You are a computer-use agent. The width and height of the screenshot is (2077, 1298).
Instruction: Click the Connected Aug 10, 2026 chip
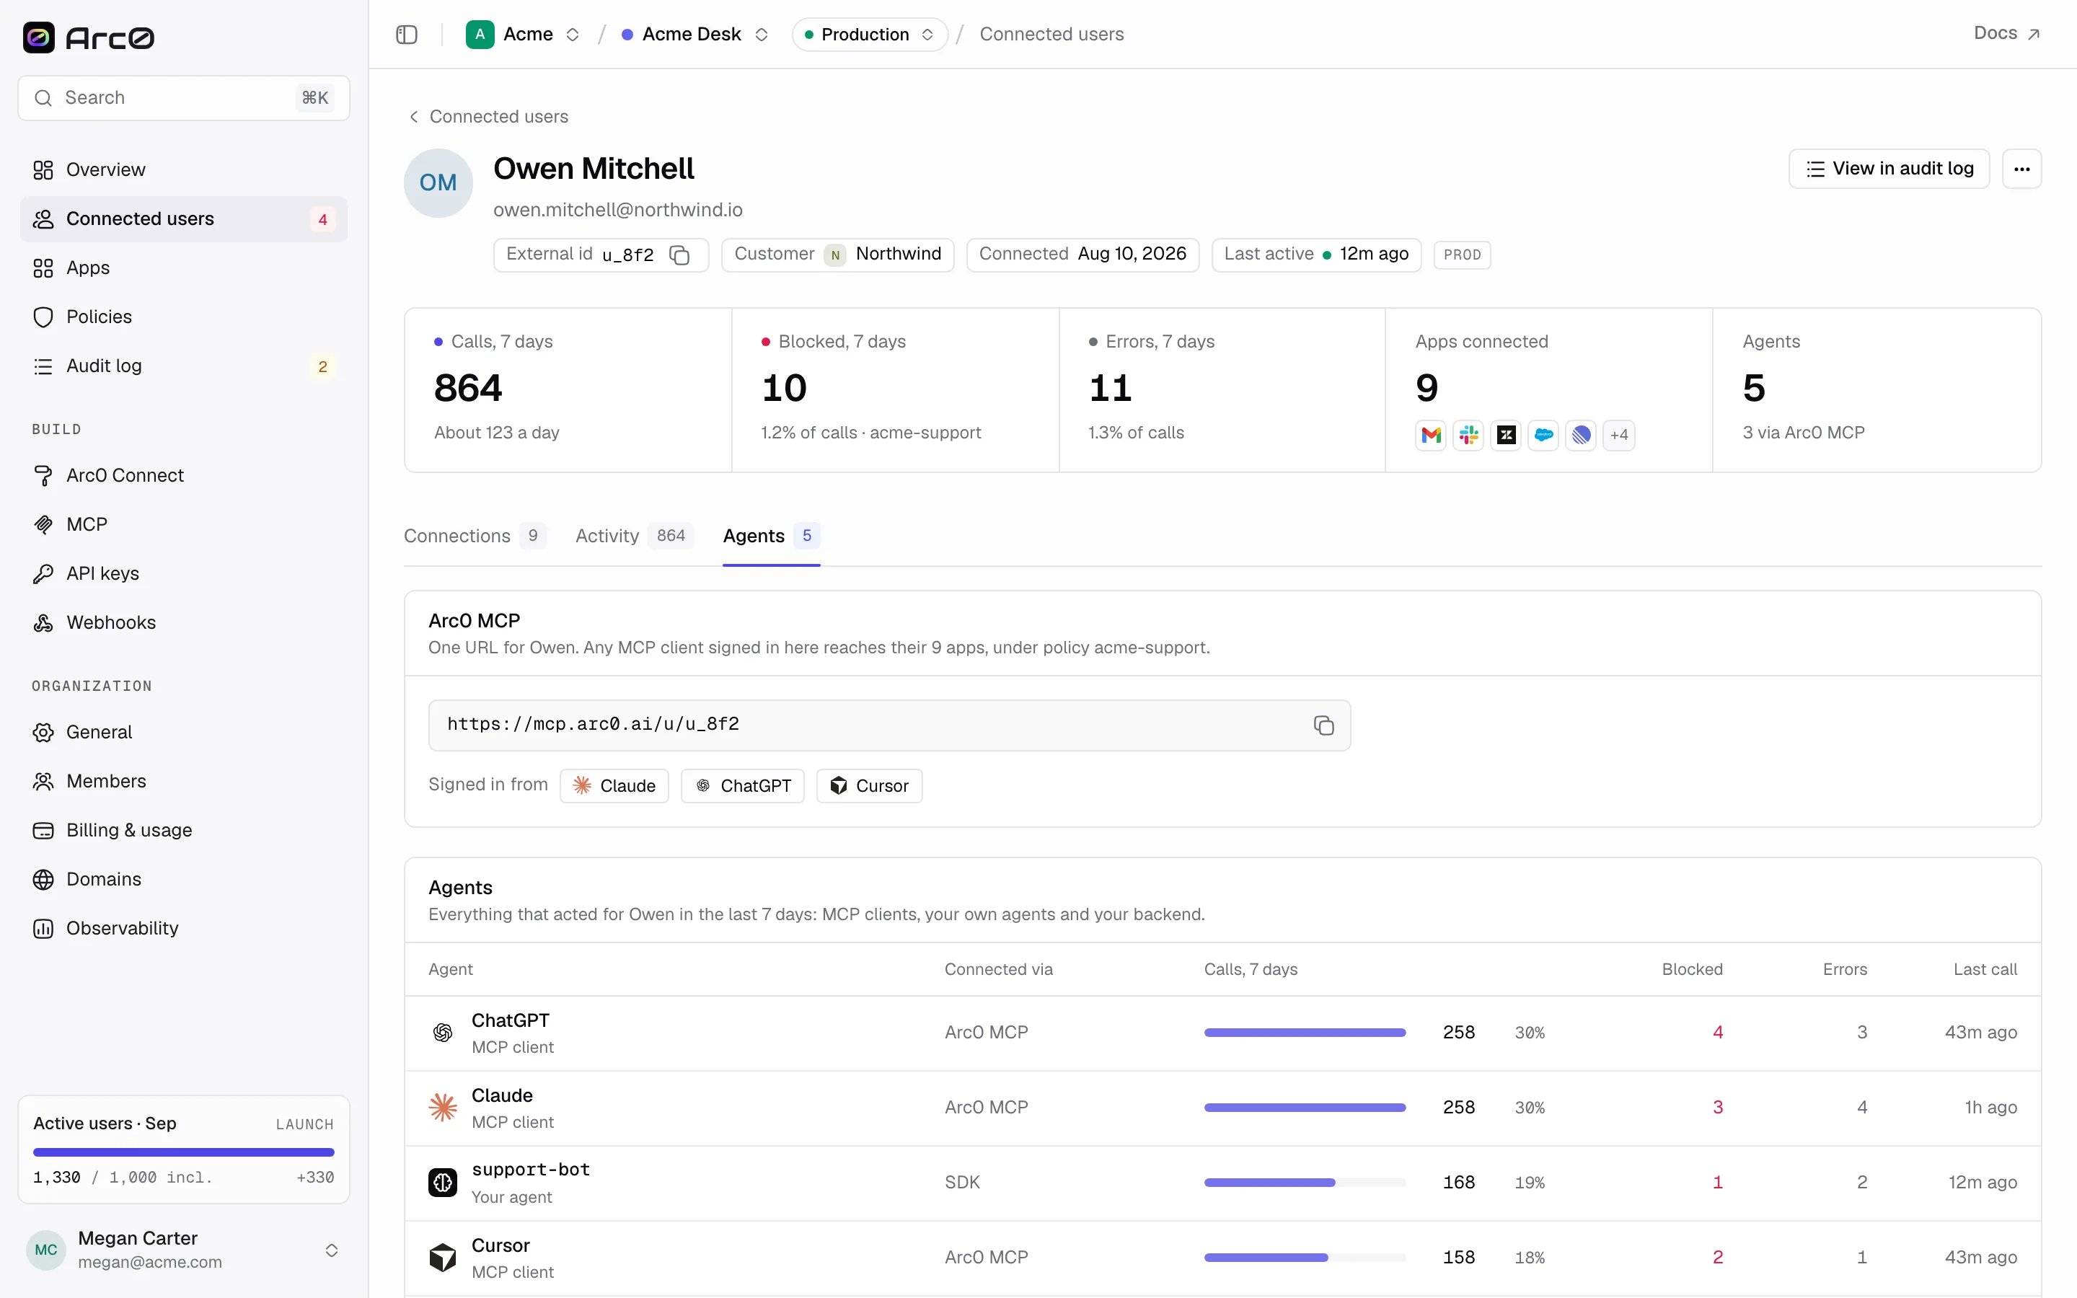click(1082, 255)
